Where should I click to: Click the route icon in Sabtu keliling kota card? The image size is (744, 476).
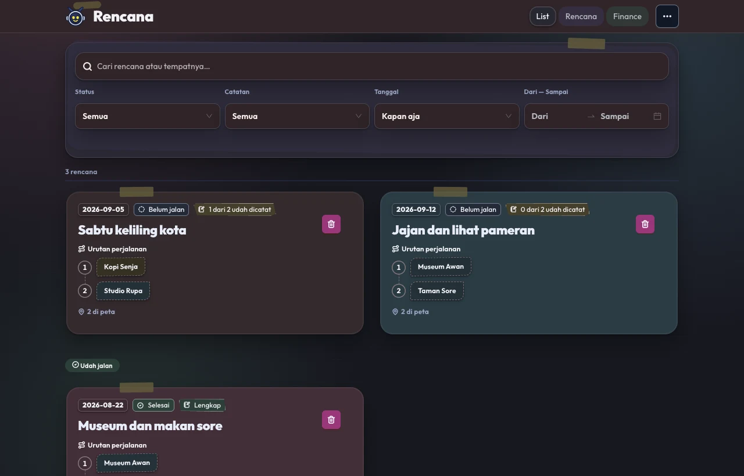(x=81, y=249)
